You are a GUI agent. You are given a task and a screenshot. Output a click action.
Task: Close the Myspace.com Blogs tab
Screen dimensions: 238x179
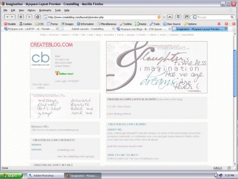(x=169, y=29)
